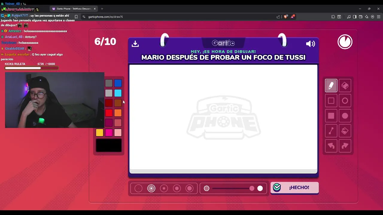Select the eraser tool
Screen dimensions: 383x215
pos(345,86)
